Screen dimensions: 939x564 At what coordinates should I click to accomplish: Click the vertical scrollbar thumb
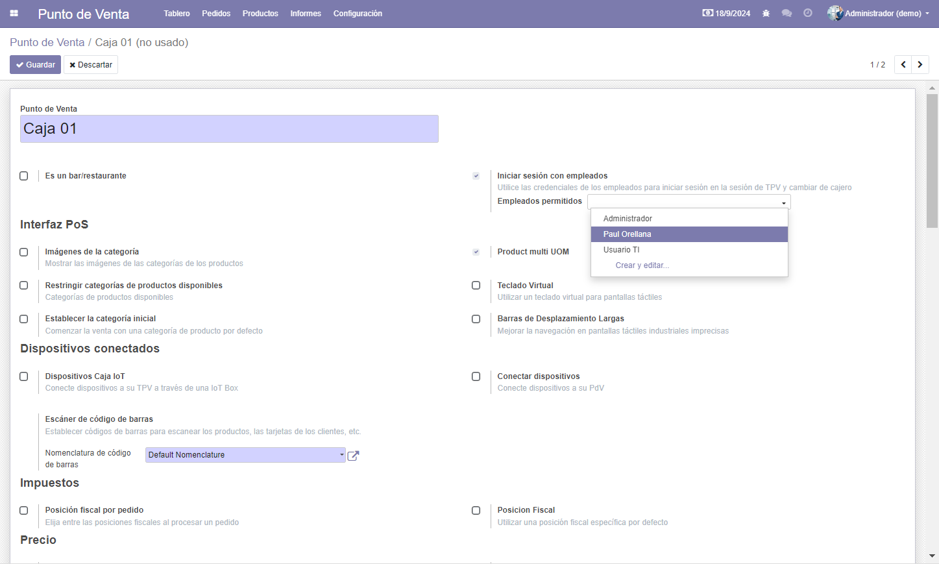coord(932,161)
